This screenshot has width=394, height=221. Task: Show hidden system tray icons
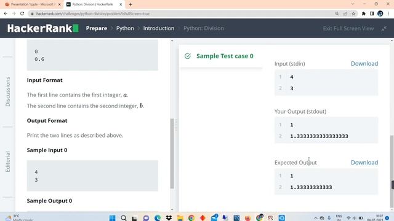tap(316, 218)
